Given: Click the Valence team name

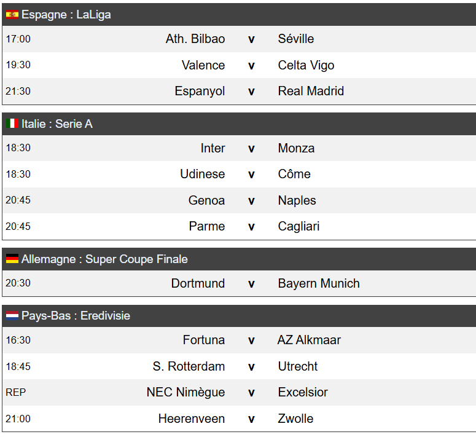Looking at the screenshot, I should click(x=203, y=65).
